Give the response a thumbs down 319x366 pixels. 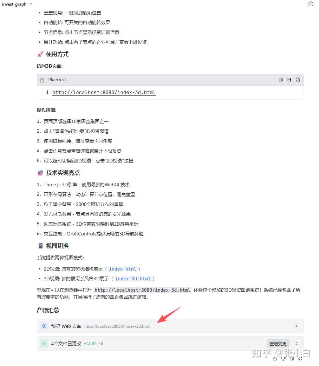tap(283, 358)
